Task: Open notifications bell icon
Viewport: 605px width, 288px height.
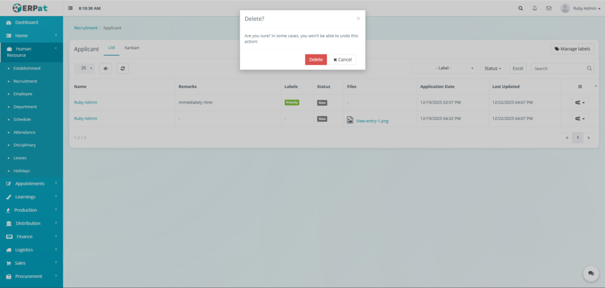Action: click(x=534, y=8)
